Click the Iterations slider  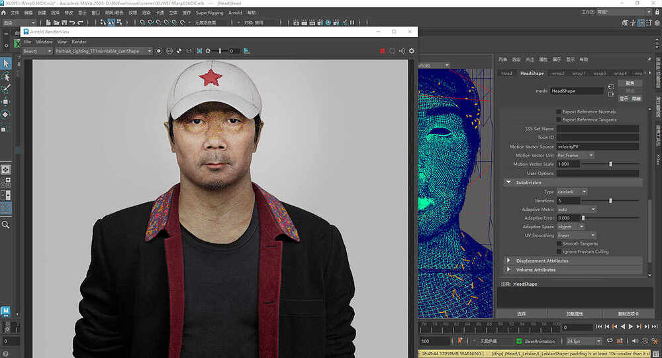click(x=610, y=201)
